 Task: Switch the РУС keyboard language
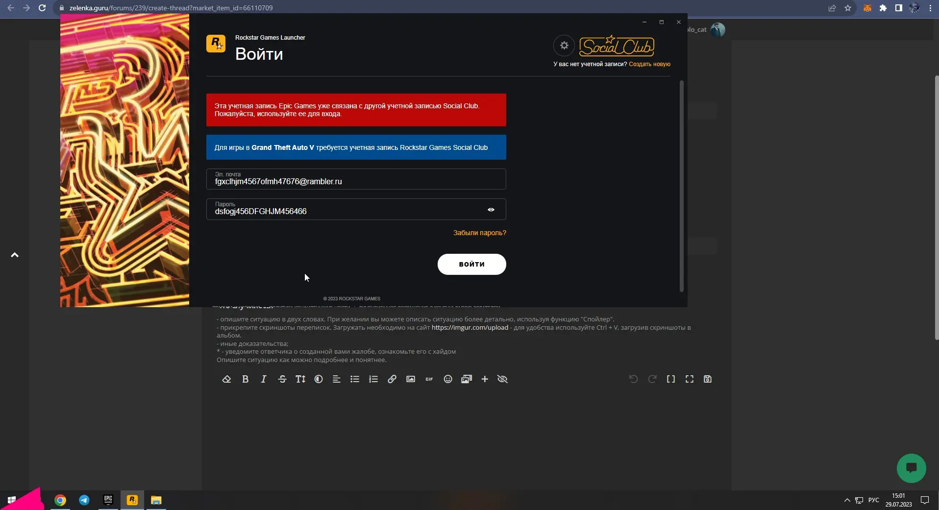click(x=873, y=500)
